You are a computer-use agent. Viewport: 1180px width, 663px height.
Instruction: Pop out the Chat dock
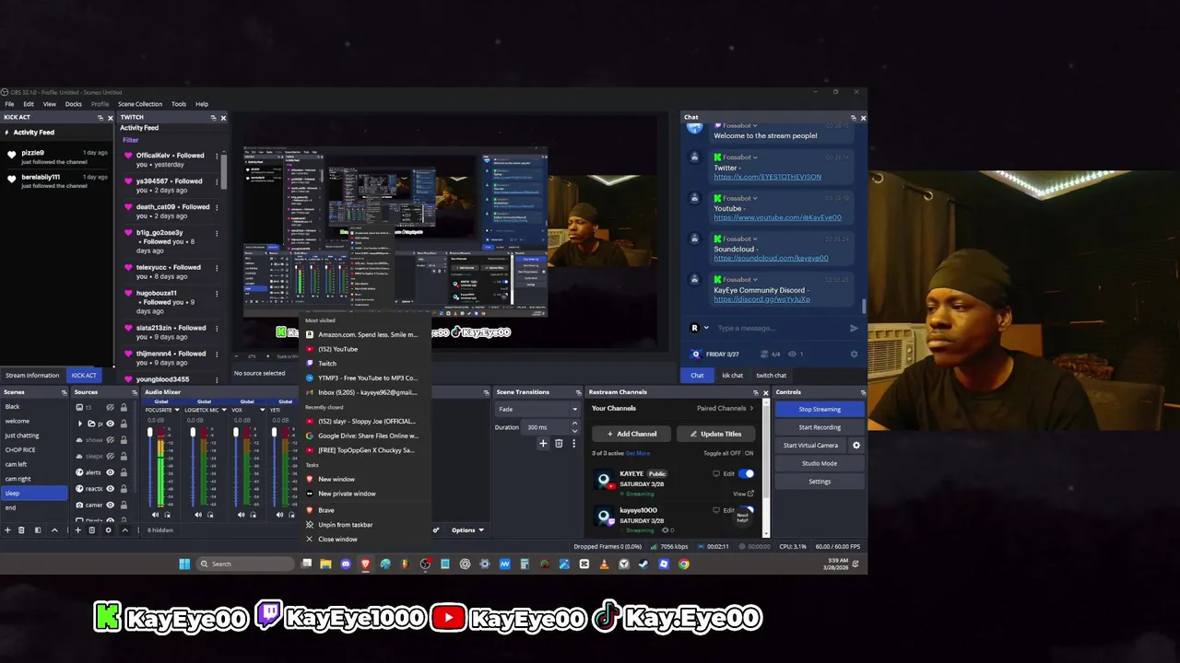[853, 118]
